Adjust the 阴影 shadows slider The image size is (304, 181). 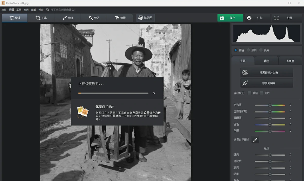pos(270,174)
